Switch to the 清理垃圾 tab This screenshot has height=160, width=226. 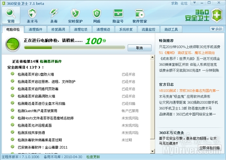[x=81, y=29]
